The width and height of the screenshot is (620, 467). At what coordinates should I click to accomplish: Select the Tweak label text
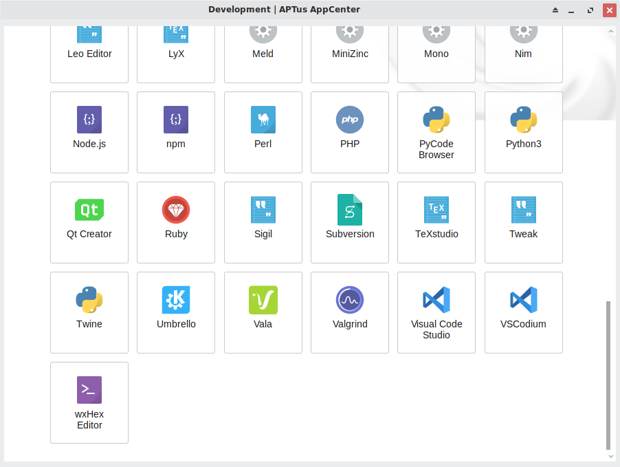(523, 234)
